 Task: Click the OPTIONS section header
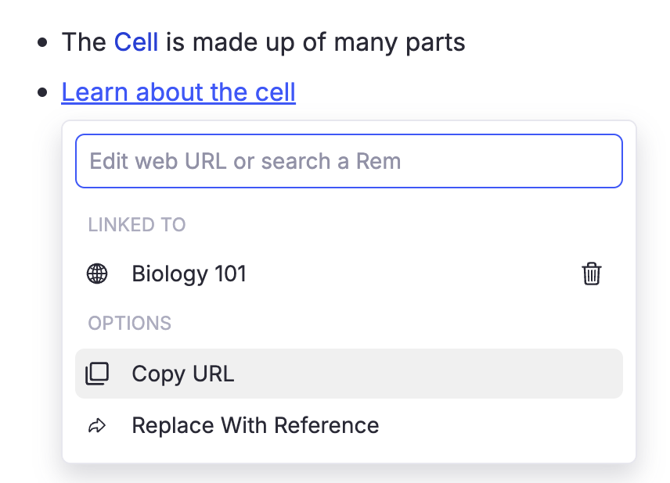pyautogui.click(x=129, y=324)
